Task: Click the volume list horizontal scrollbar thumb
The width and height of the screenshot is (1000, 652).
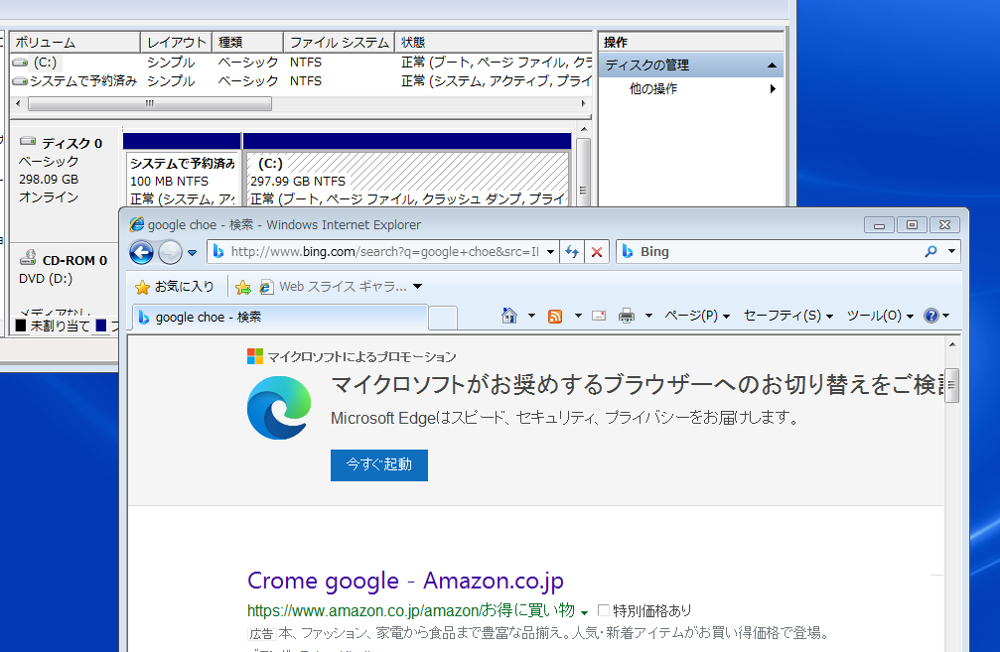Action: point(150,103)
